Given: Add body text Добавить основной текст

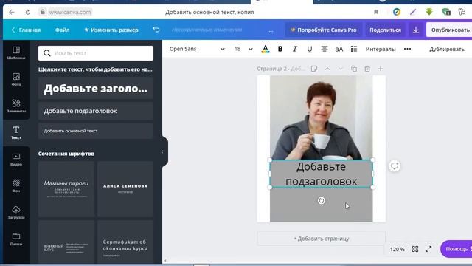Looking at the screenshot, I should [96, 131].
